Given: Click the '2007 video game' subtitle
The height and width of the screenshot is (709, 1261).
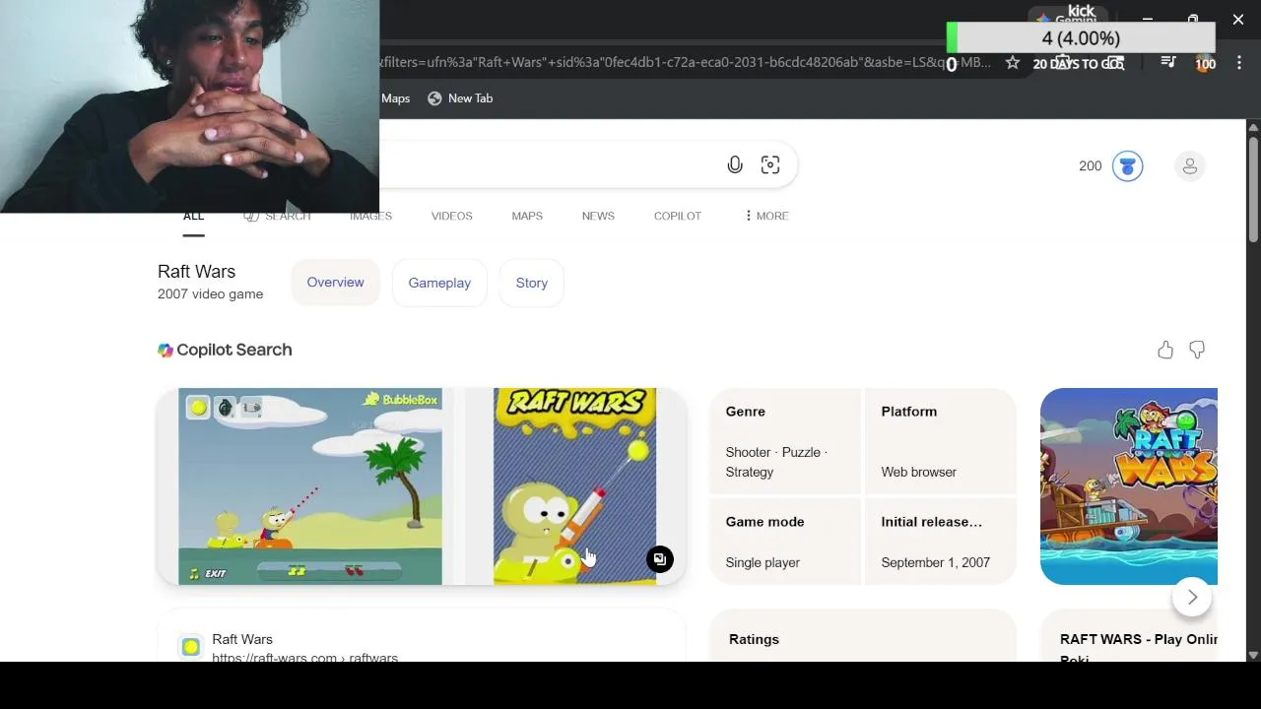Looking at the screenshot, I should coord(210,294).
